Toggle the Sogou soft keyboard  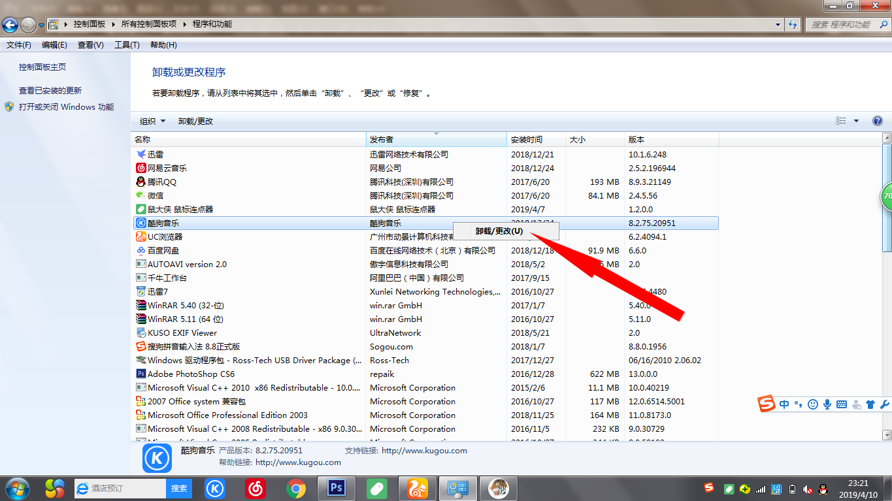(x=843, y=404)
